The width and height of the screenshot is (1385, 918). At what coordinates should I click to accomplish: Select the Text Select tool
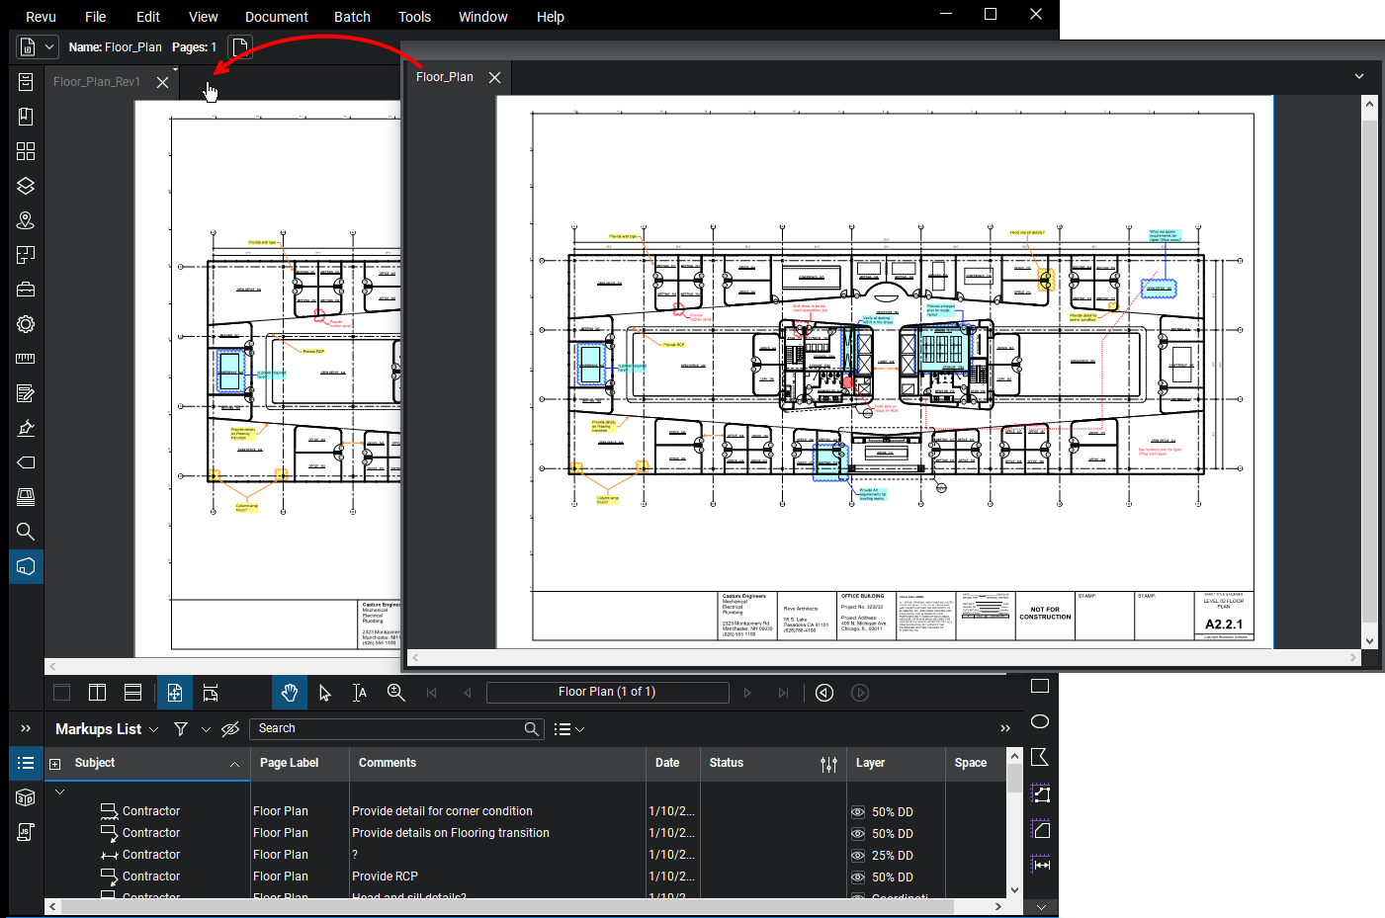click(360, 693)
